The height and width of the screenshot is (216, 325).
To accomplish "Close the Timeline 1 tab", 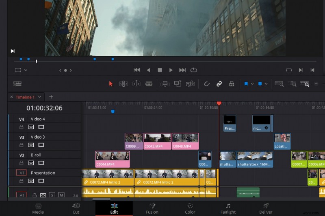I will click(x=12, y=97).
